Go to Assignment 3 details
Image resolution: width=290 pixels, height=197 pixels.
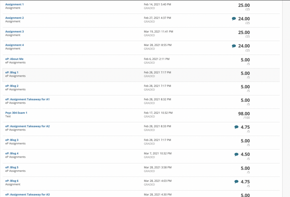coord(14,31)
